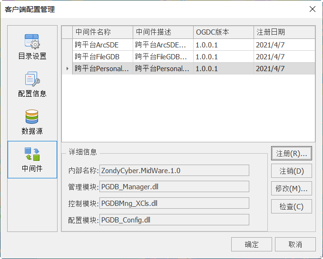This screenshot has height=259, width=323.
Task: Open the 目录设置 directory settings icon
Action: [32, 46]
